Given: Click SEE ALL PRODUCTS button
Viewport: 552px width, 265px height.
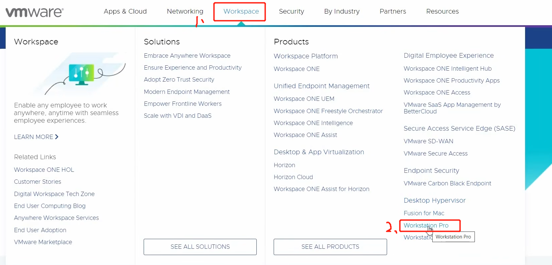Looking at the screenshot, I should (x=330, y=247).
